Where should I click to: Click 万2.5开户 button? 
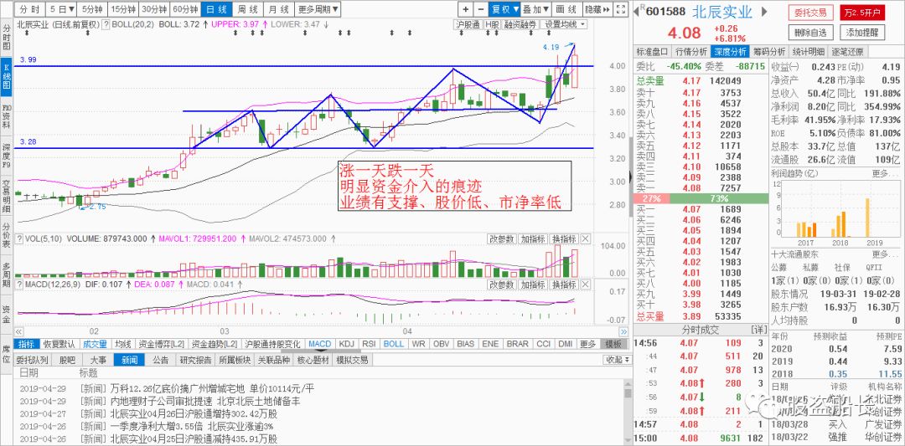coord(861,12)
